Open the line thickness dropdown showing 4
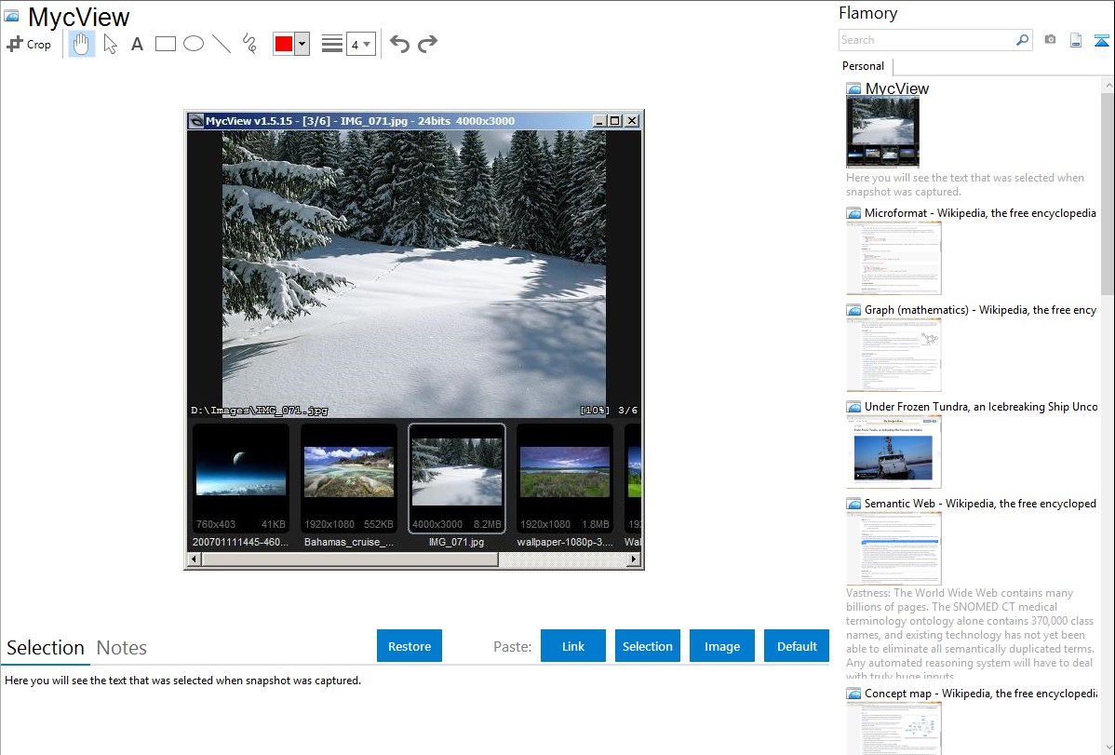Screen dimensions: 1115x755 pos(360,44)
